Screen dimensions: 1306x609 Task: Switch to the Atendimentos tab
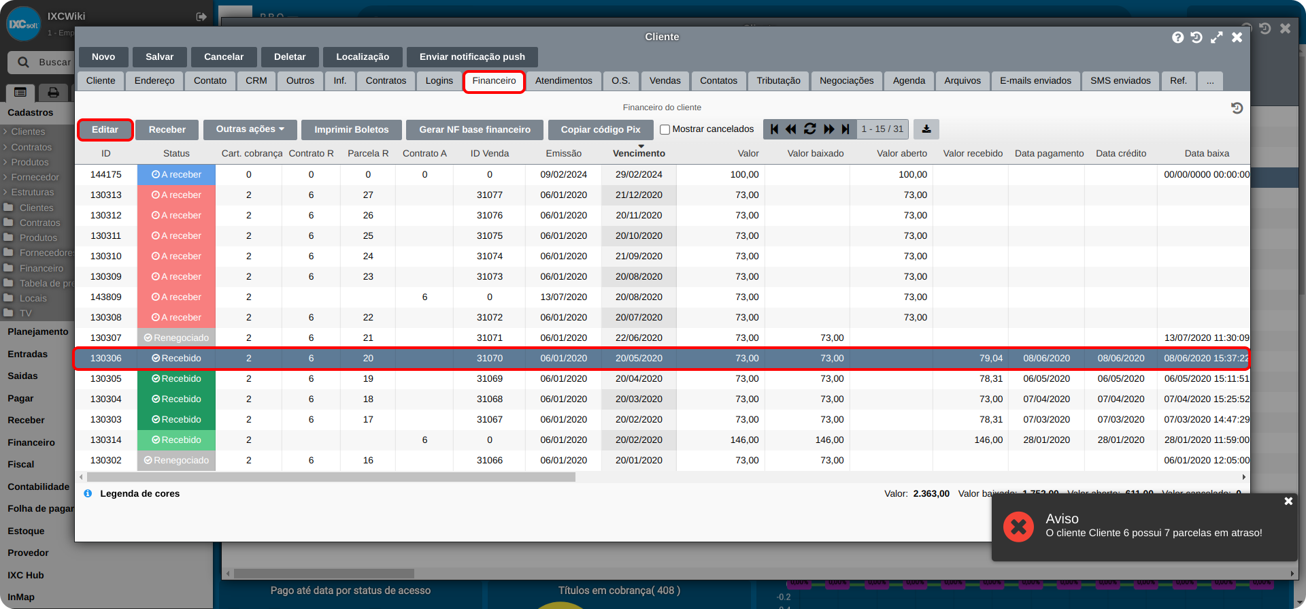[564, 80]
